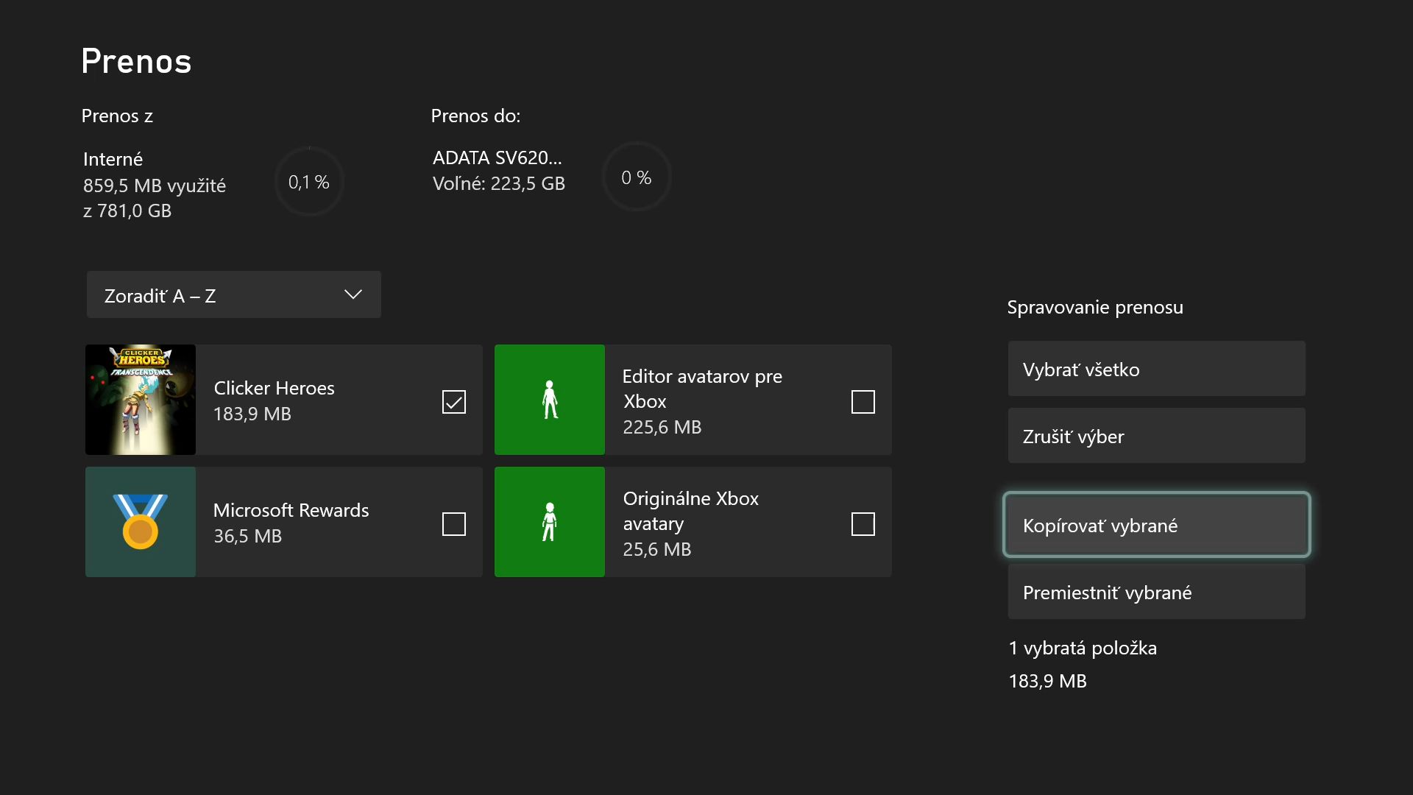Choose the Zrušiť výber button

[1156, 436]
